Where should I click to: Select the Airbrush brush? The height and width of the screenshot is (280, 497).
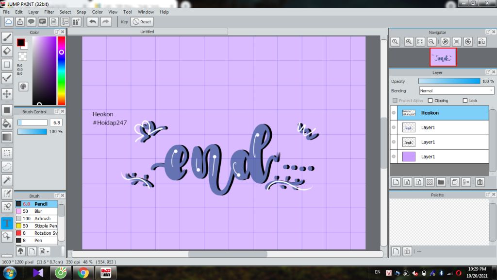(36, 218)
